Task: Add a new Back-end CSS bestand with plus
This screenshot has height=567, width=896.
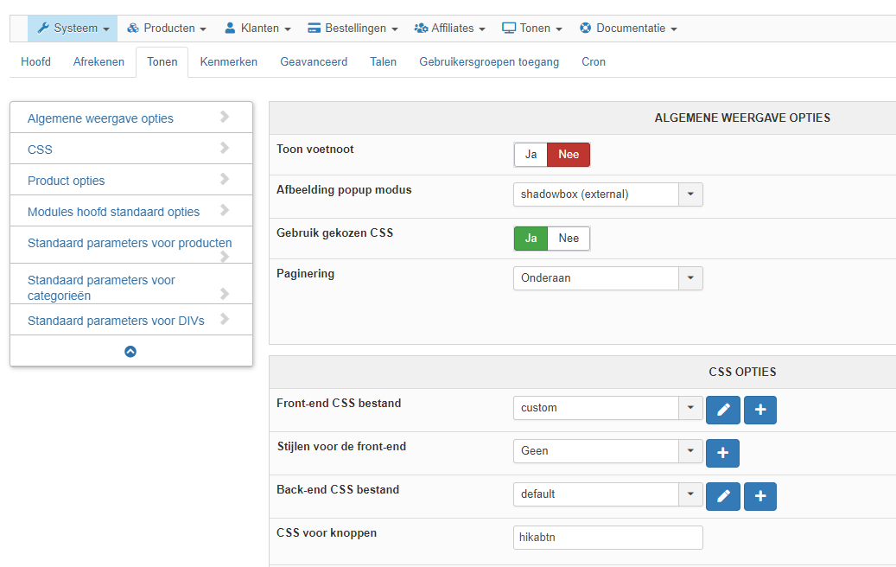Action: [760, 496]
